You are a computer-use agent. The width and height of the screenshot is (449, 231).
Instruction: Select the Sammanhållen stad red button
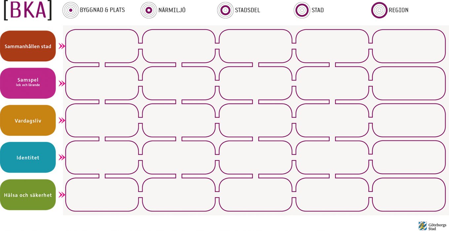[28, 46]
